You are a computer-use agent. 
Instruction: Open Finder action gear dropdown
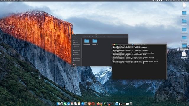coord(97,37)
